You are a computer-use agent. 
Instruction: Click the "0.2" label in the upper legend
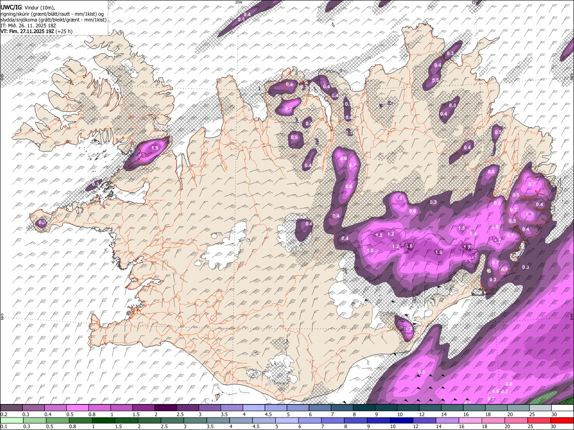point(3,414)
